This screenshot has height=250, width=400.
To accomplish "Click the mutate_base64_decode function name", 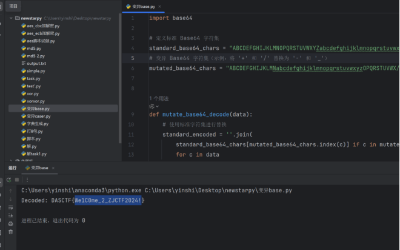I will click(x=196, y=115).
